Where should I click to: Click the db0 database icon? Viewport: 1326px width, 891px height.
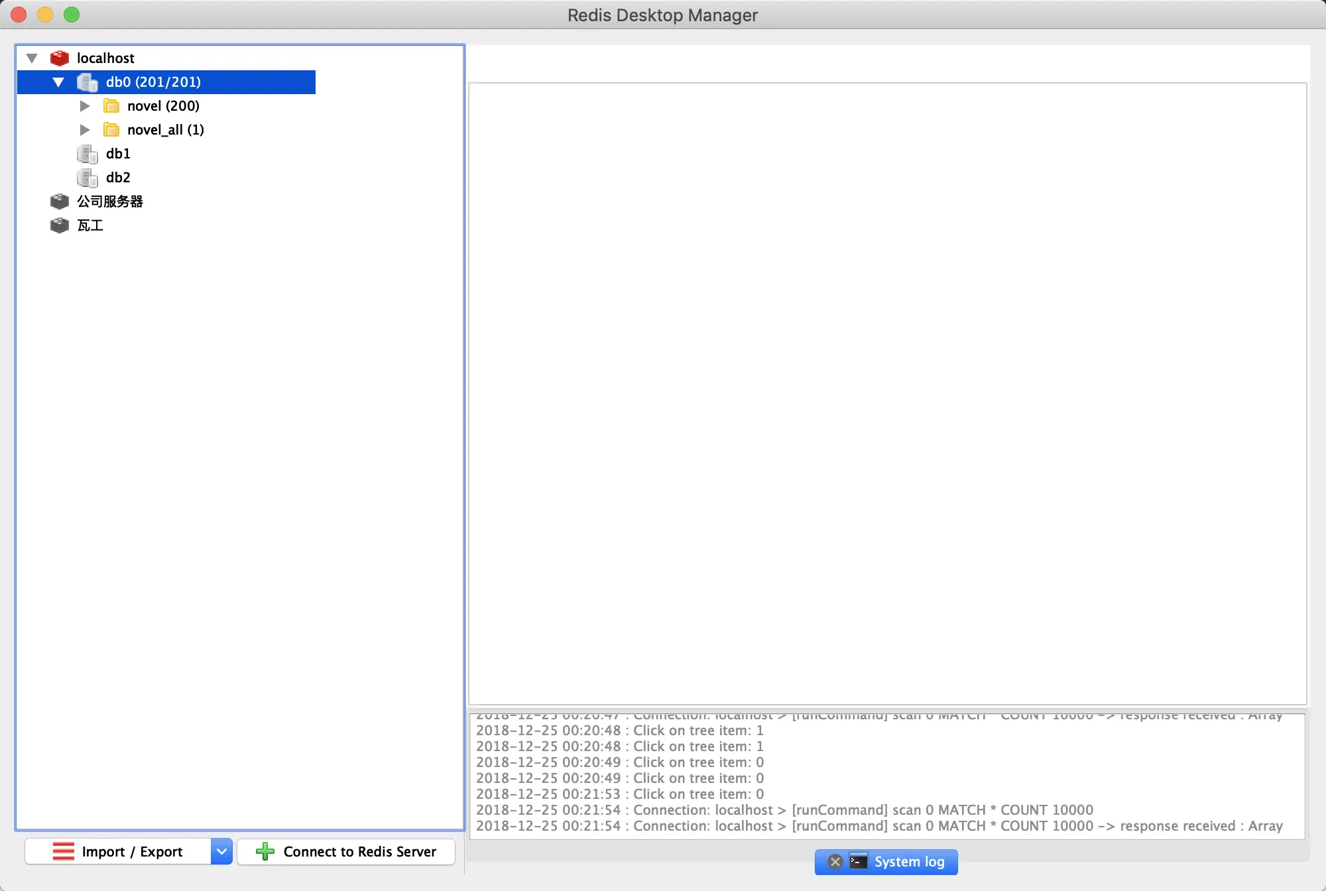click(x=88, y=82)
